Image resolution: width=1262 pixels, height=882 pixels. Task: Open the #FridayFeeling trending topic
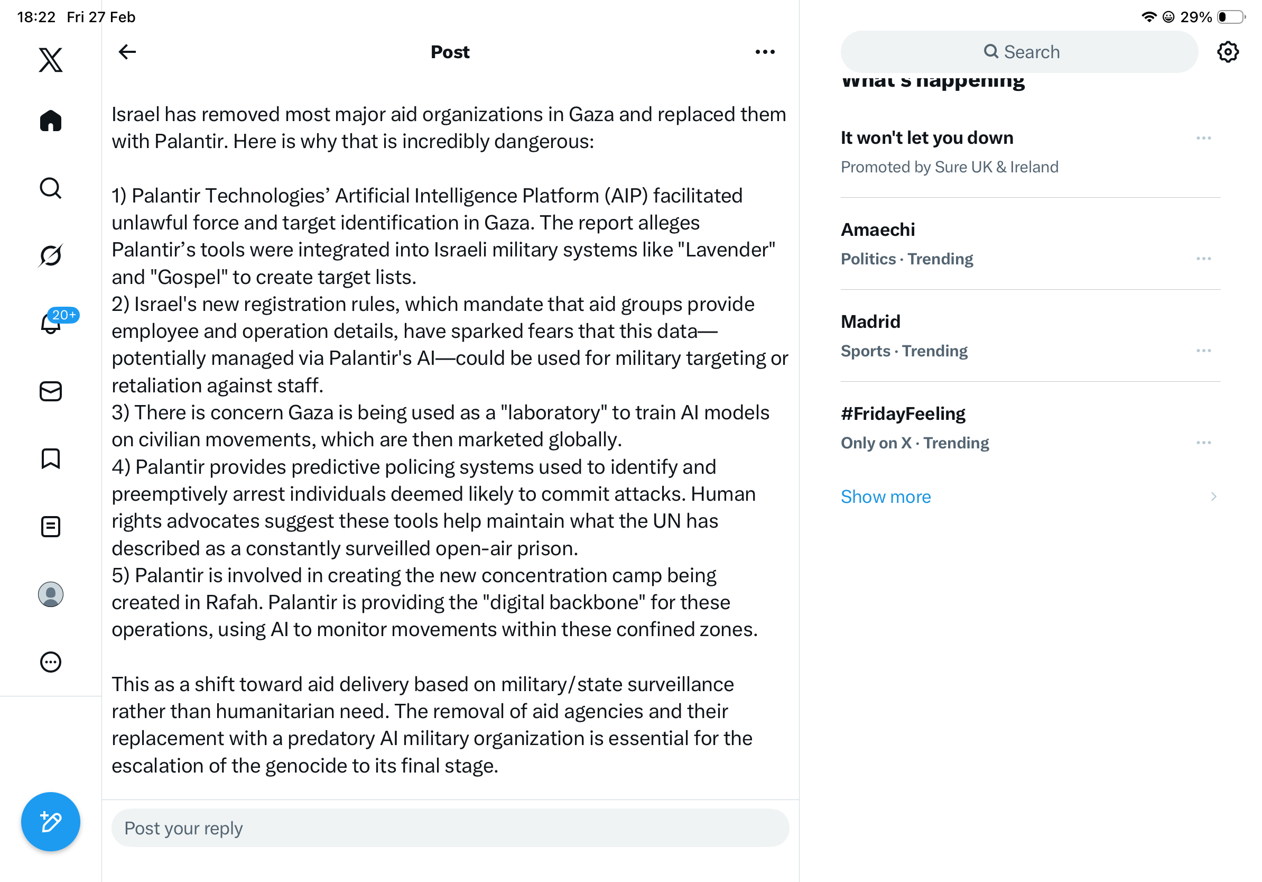pyautogui.click(x=903, y=414)
